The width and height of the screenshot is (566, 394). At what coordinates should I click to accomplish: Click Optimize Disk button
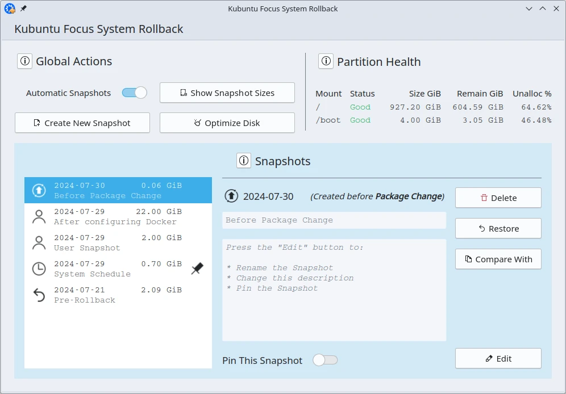pos(227,123)
